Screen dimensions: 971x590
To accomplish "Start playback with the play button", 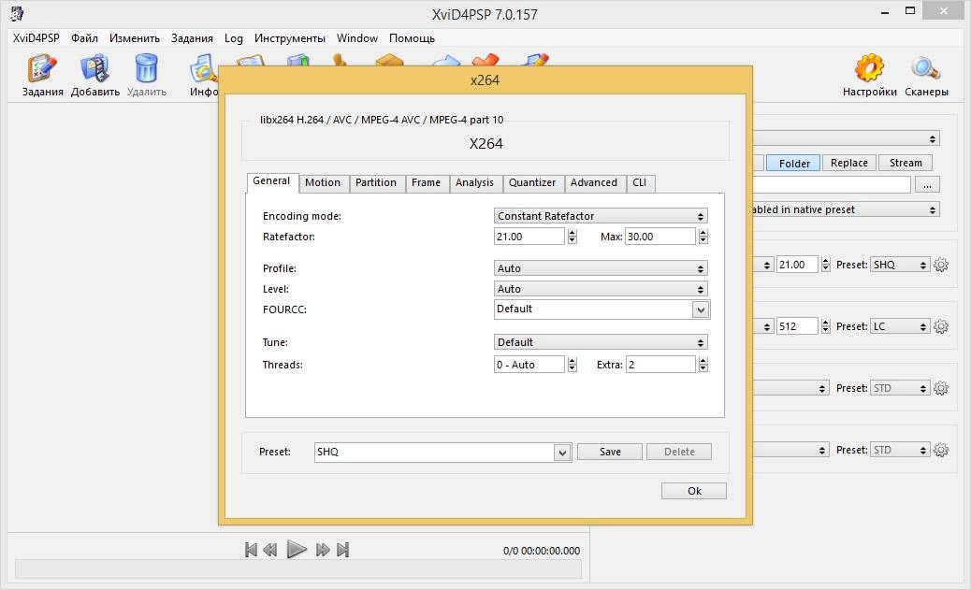I will 297,549.
